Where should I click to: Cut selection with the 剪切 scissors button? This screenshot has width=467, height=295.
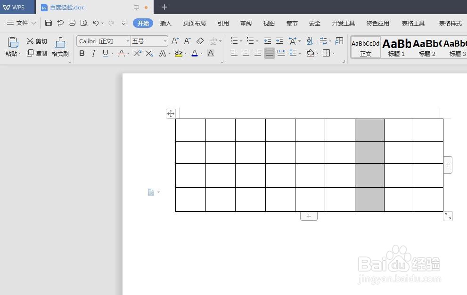click(x=37, y=41)
